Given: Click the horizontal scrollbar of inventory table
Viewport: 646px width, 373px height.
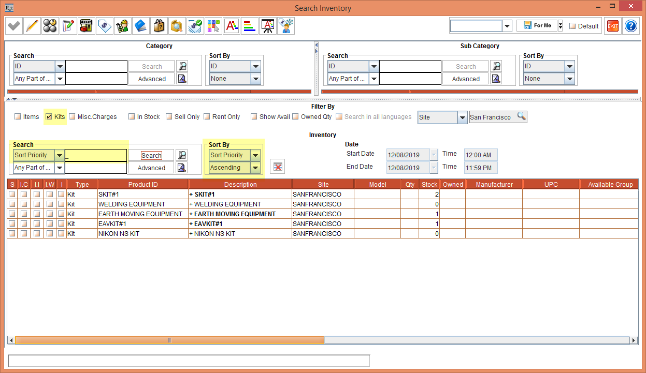Looking at the screenshot, I should [170, 340].
